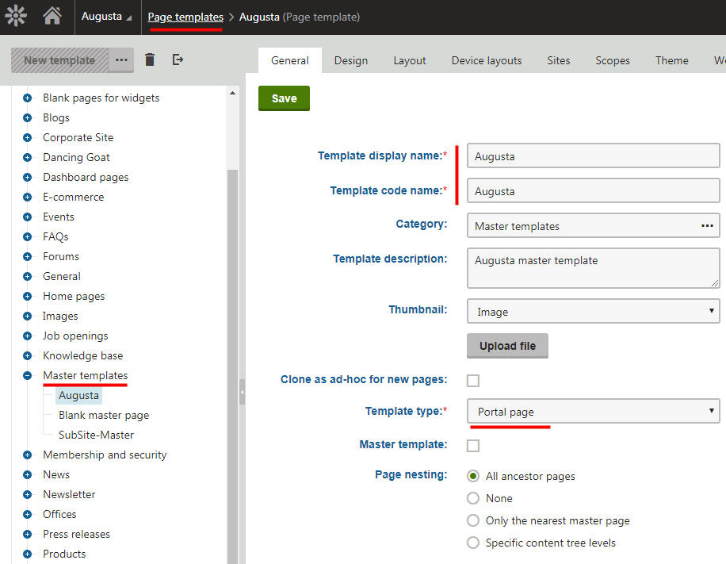Save the template settings
The height and width of the screenshot is (564, 726).
click(x=284, y=99)
